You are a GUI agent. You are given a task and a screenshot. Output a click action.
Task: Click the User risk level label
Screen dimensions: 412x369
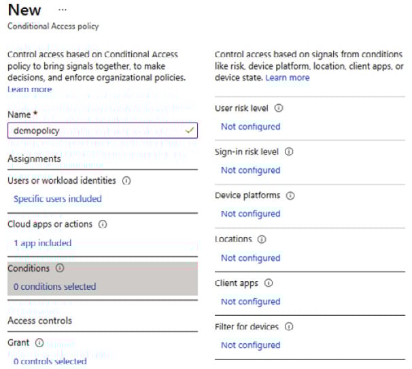click(241, 108)
